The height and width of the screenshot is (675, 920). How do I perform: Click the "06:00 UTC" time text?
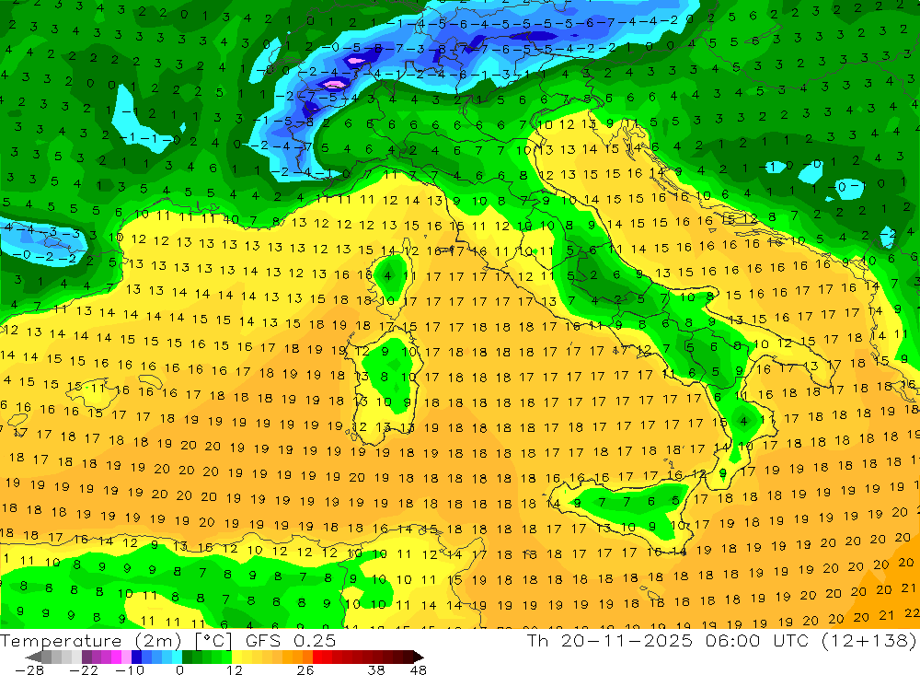755,640
